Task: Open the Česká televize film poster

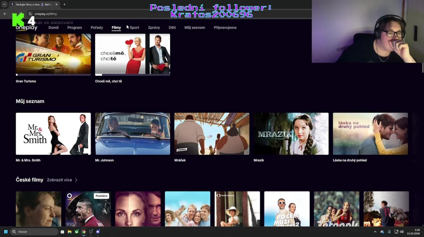Action: click(x=237, y=209)
